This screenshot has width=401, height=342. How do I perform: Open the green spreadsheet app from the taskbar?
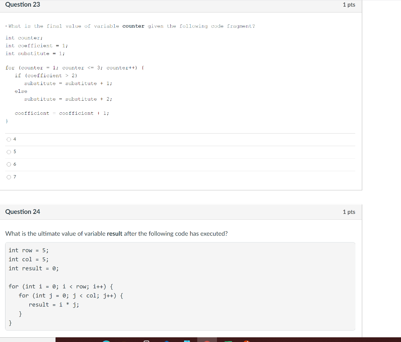click(x=228, y=340)
